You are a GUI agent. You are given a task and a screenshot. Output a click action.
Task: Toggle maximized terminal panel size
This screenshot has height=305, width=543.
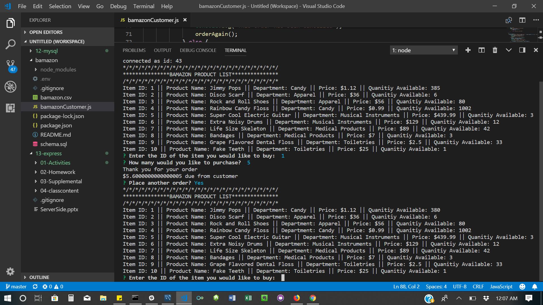pos(508,50)
